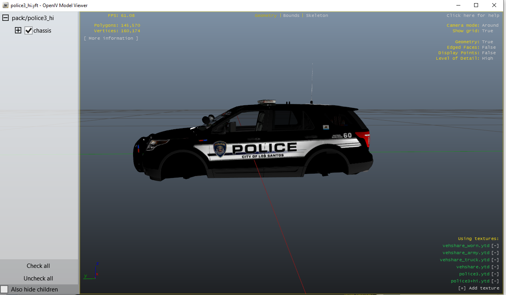Switch to the Skeleton view tab
The height and width of the screenshot is (295, 506).
click(317, 15)
